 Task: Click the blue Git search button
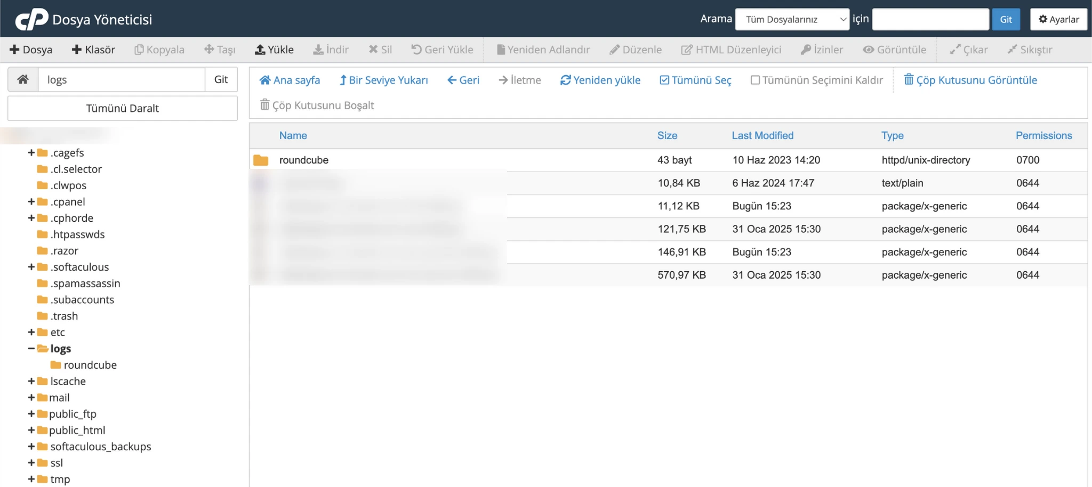1006,19
